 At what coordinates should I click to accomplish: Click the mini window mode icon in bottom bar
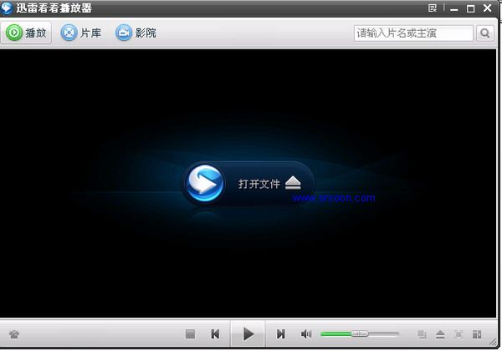click(423, 333)
